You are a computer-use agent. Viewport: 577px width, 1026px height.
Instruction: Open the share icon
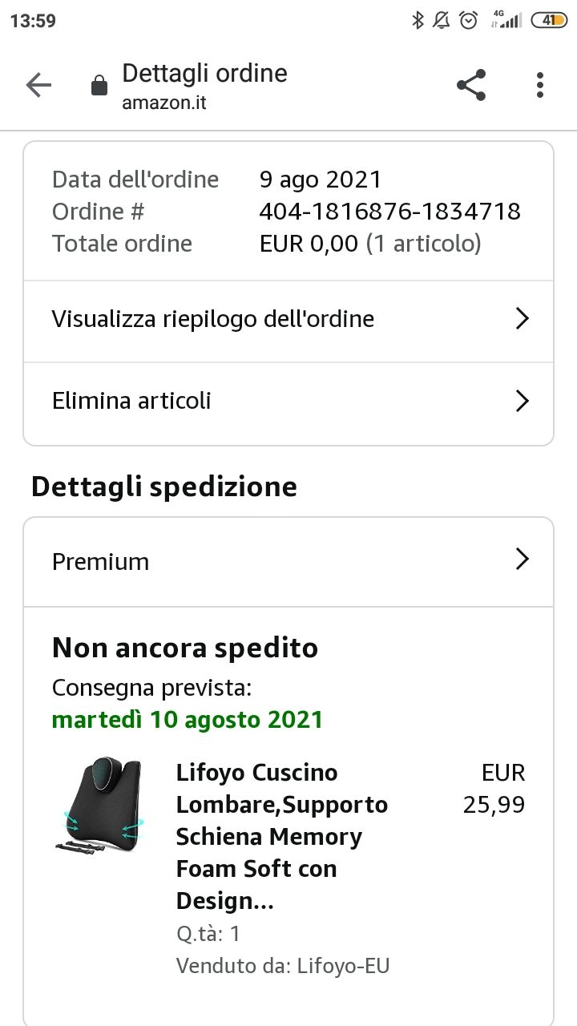471,85
